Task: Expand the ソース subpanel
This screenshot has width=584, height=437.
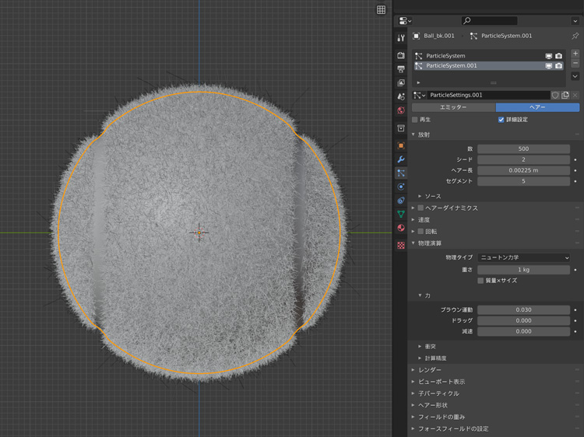Action: click(x=433, y=196)
